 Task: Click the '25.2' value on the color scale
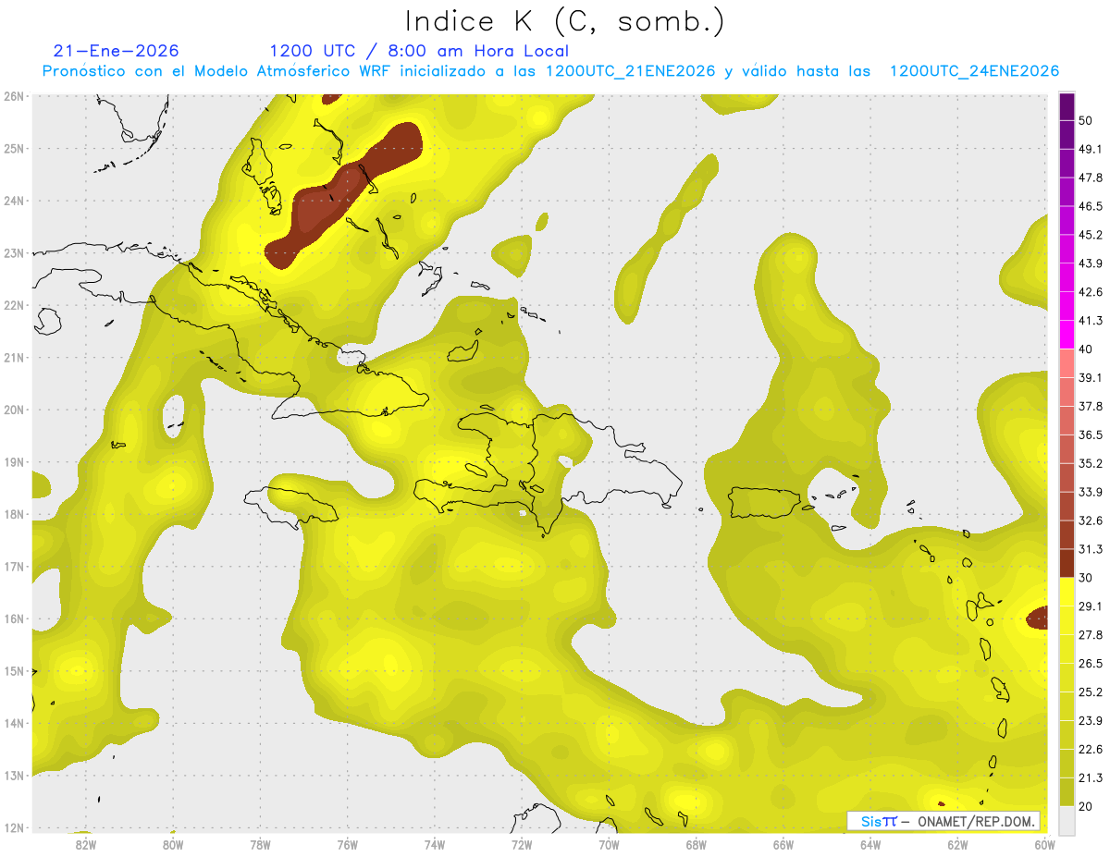point(1090,692)
